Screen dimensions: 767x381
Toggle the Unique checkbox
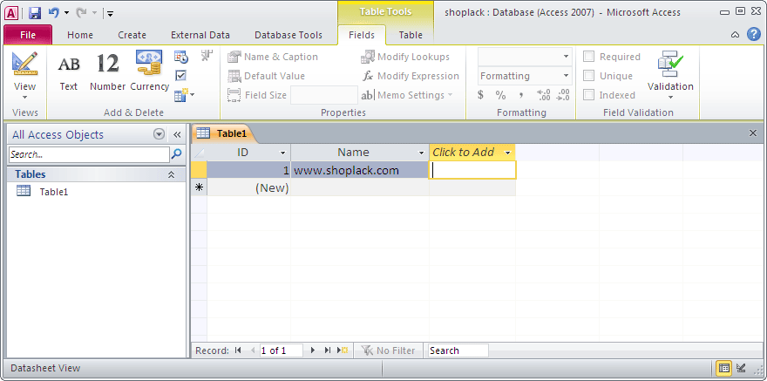click(589, 76)
